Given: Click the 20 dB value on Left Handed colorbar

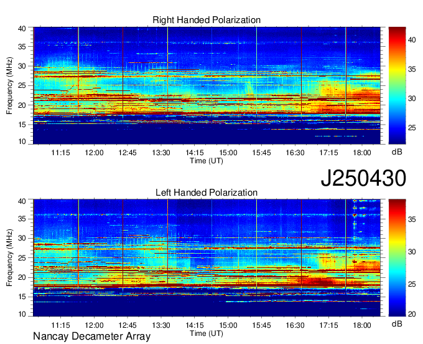Looking at the screenshot, I should pos(412,314).
